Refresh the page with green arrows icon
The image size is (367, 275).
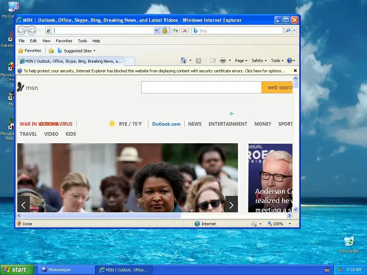point(176,30)
